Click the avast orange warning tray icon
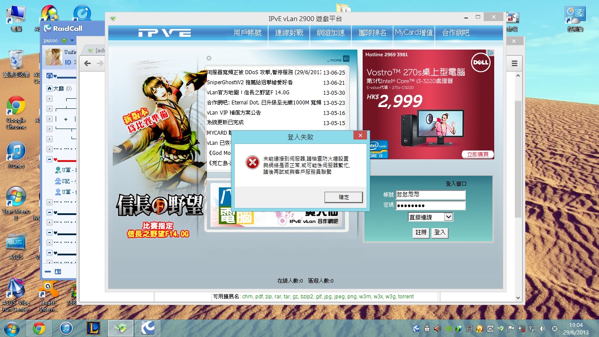The height and width of the screenshot is (337, 599). [x=480, y=328]
